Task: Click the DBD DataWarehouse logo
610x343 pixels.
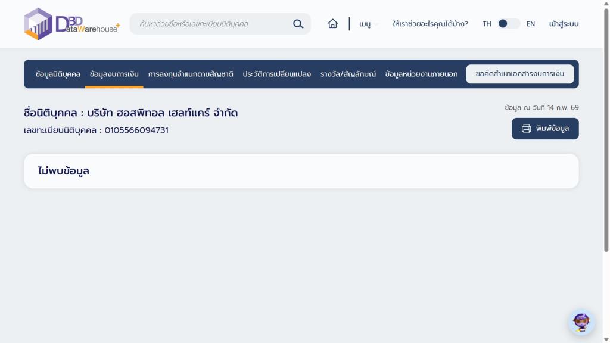Action: point(71,24)
